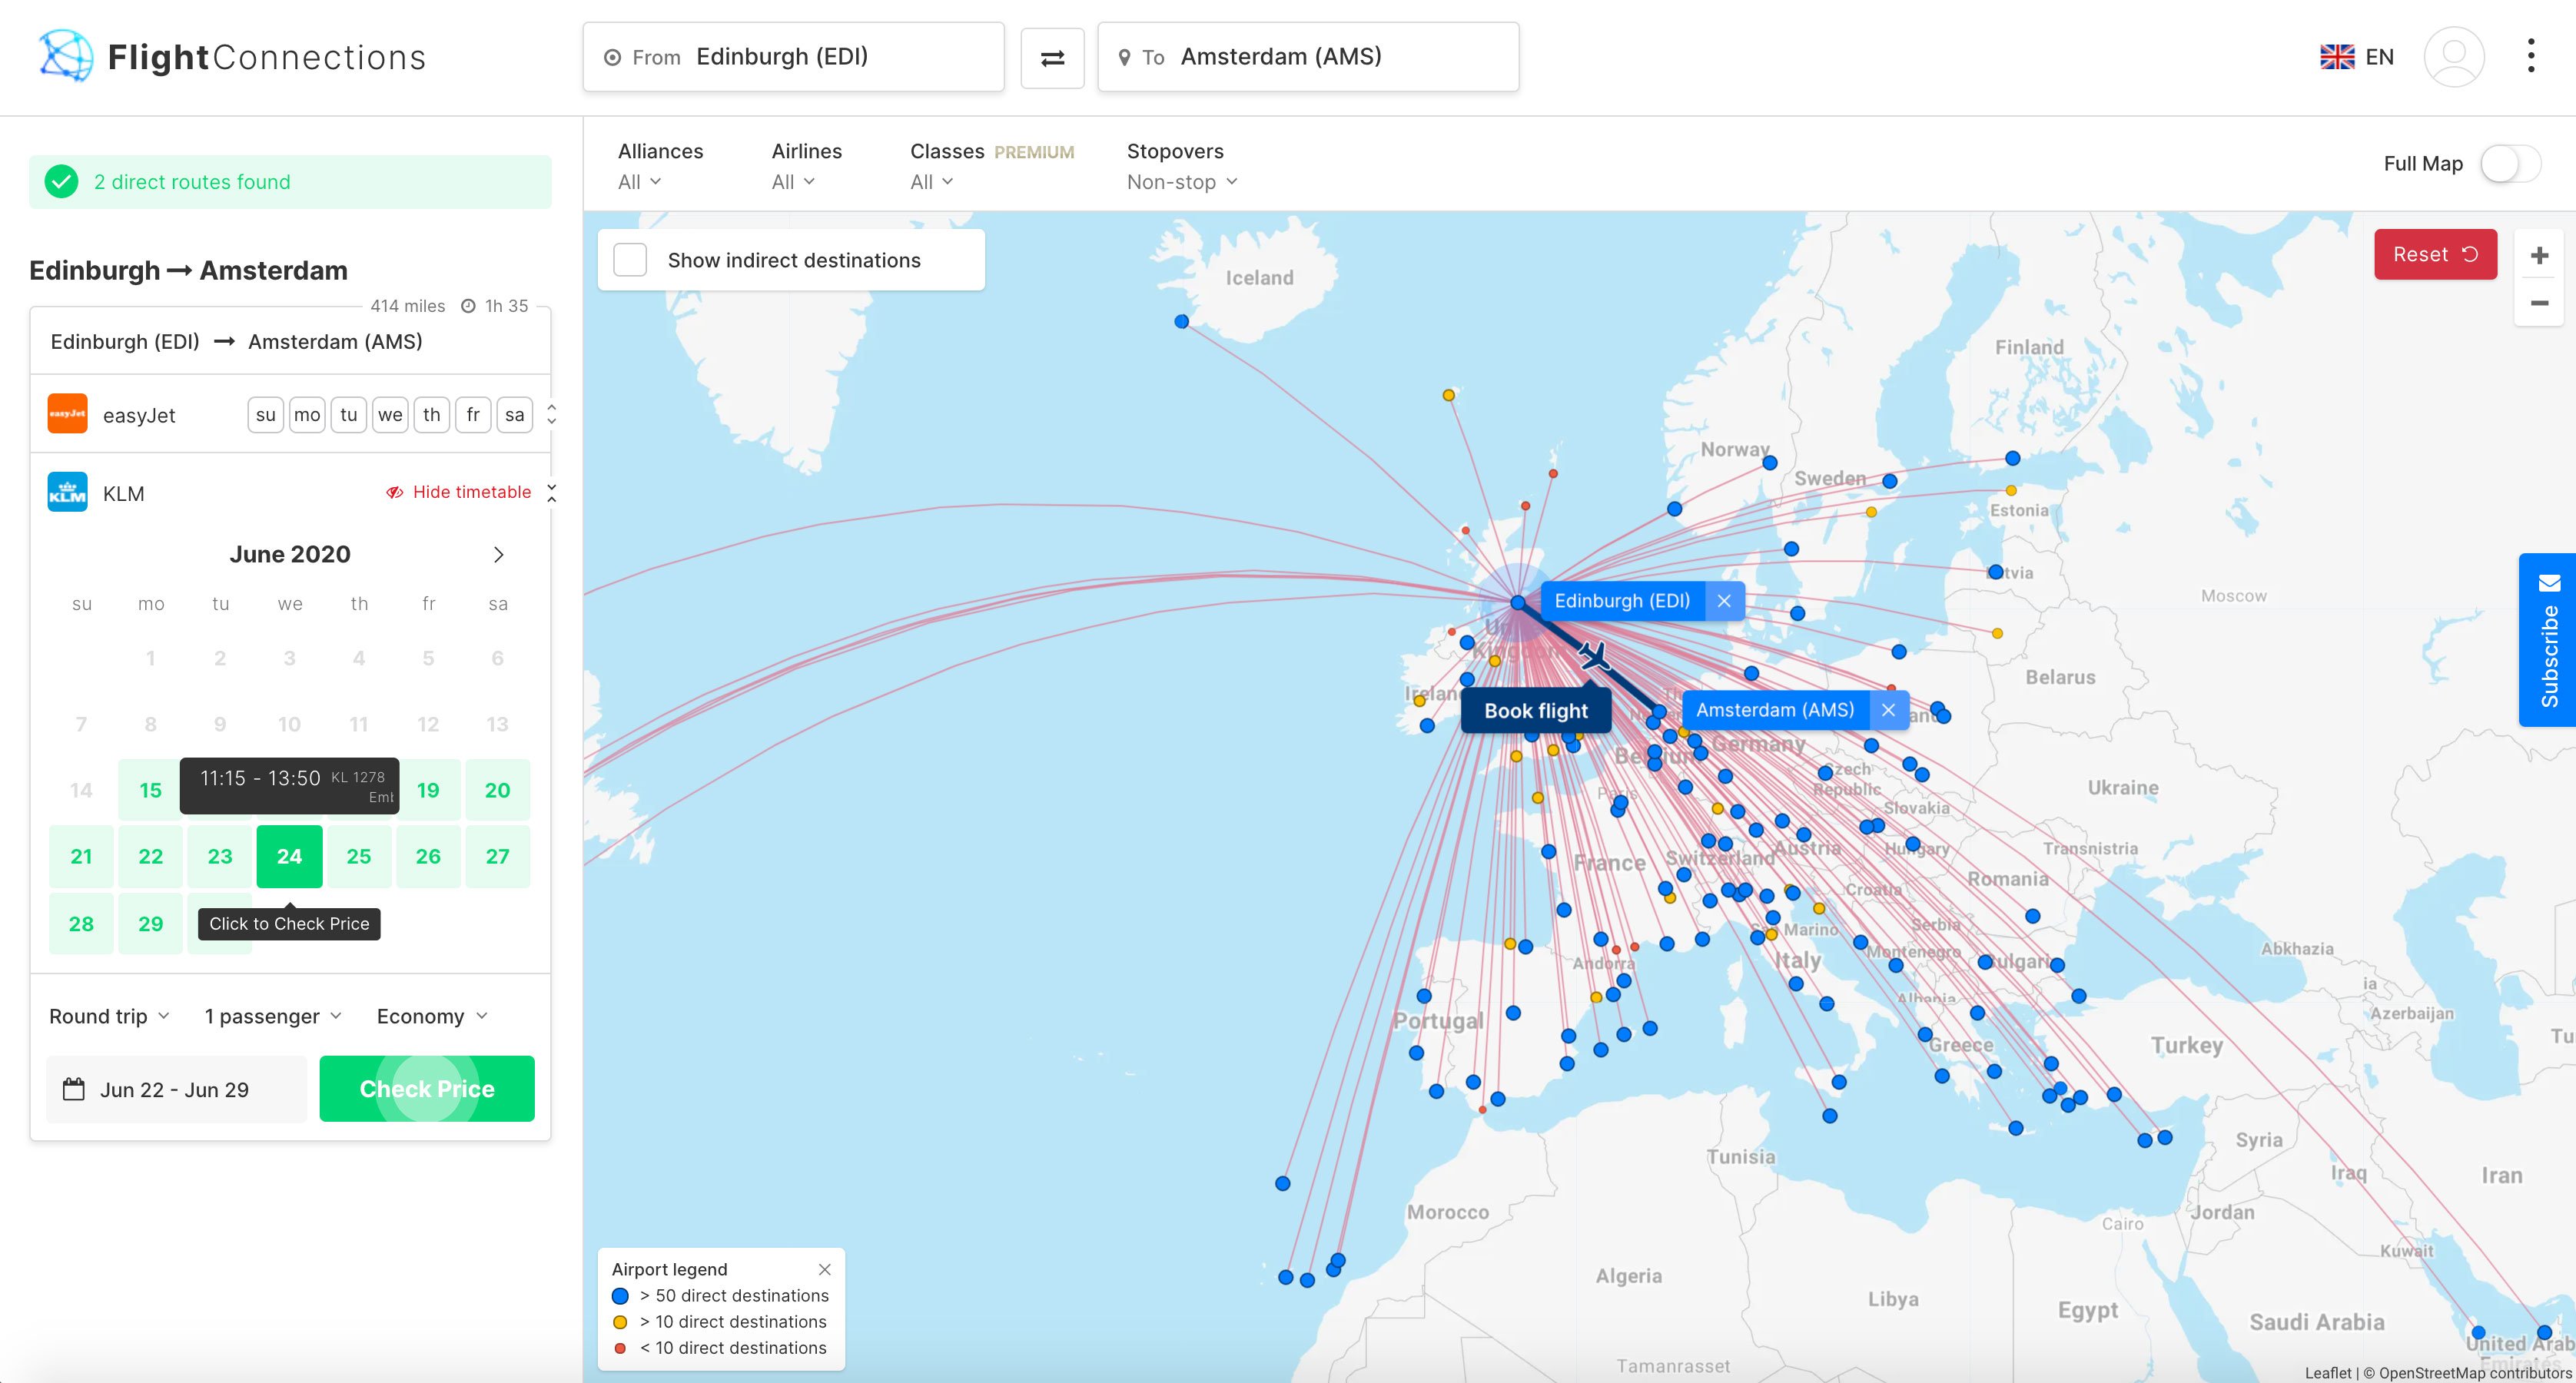Select economy class passenger type stepper
Screen dimensions: 2576x1383
(431, 1017)
